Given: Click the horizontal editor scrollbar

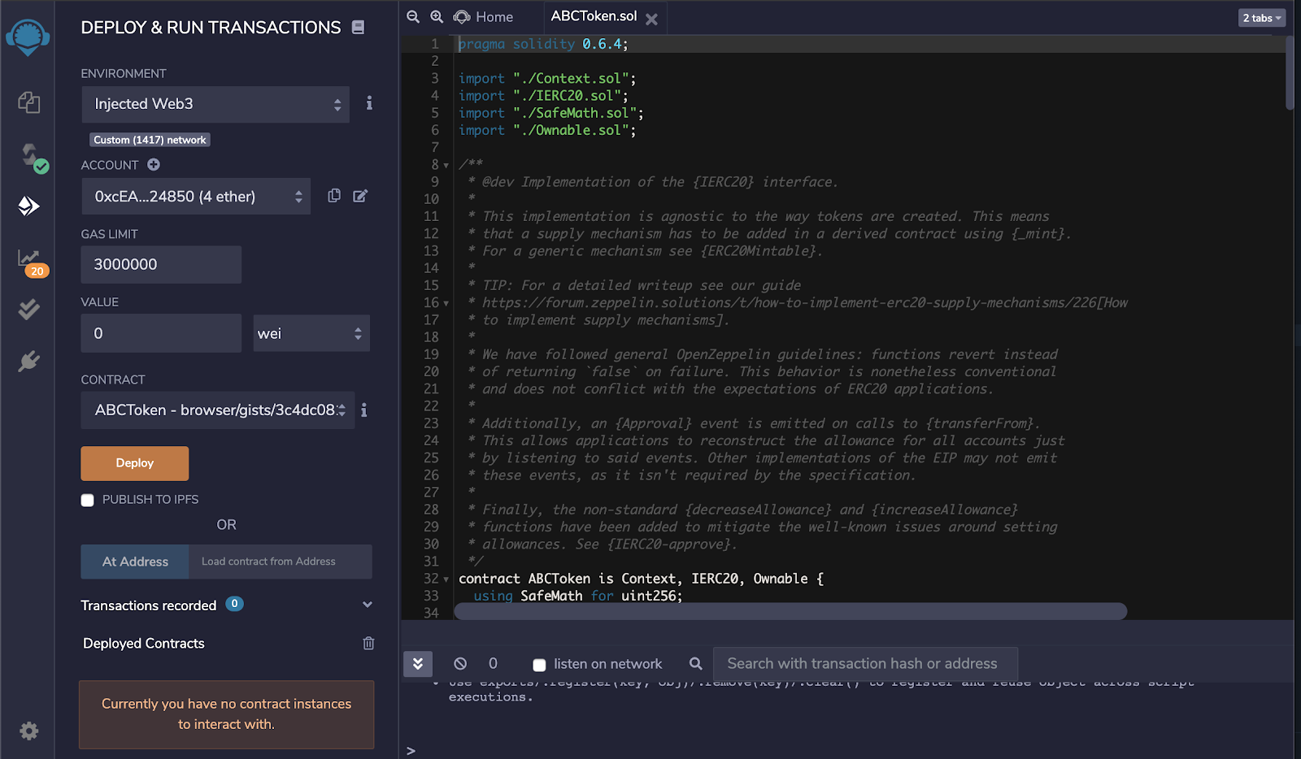Looking at the screenshot, I should coord(790,611).
